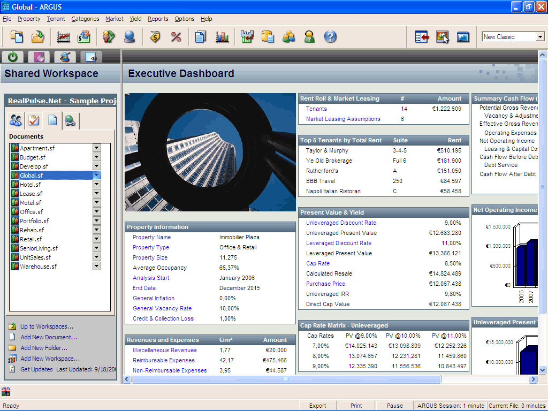Expand the dropdown arrow for Retail.sf
This screenshot has width=548, height=411.
pyautogui.click(x=97, y=239)
